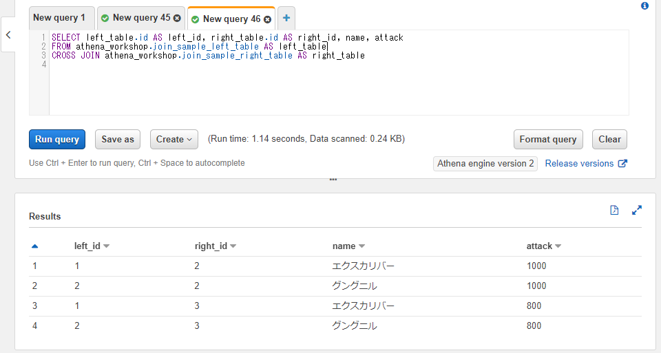This screenshot has height=353, width=661.
Task: Open the left_id column sort dropdown
Action: coord(106,246)
